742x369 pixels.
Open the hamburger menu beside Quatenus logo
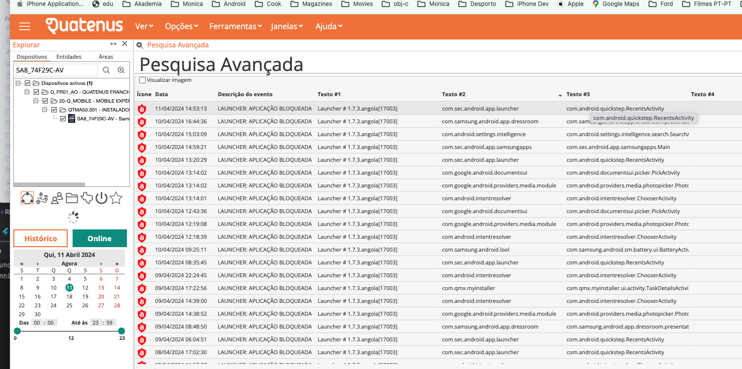[25, 27]
